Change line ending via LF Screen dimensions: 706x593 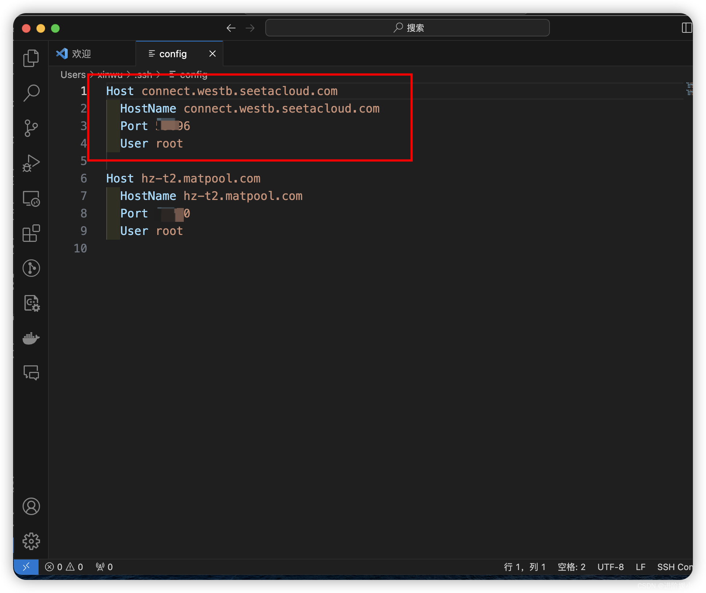(640, 567)
